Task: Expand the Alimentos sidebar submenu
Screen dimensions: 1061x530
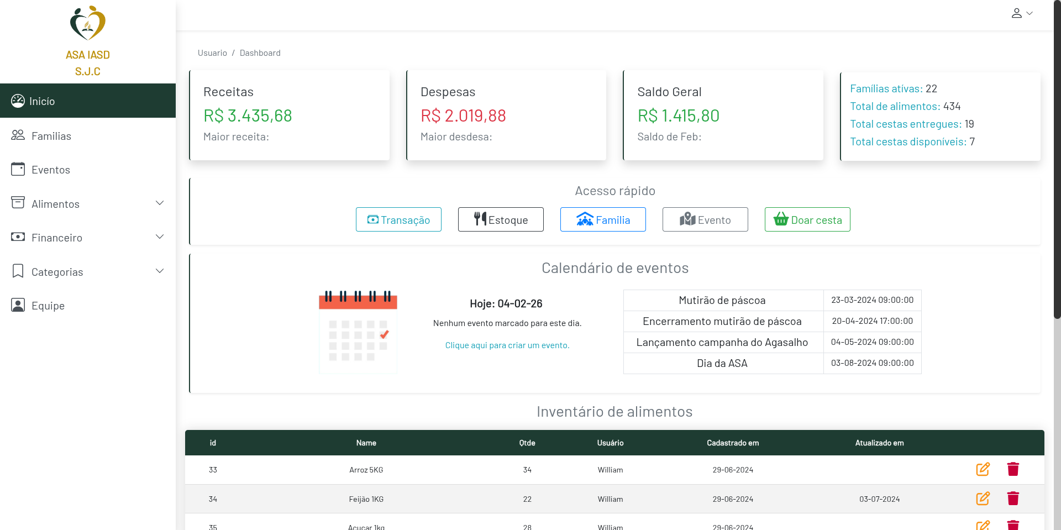Action: (x=88, y=204)
